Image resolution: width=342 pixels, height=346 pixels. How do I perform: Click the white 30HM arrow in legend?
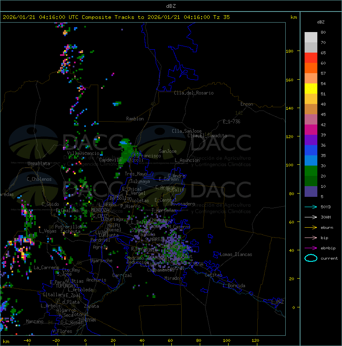pos(311,217)
